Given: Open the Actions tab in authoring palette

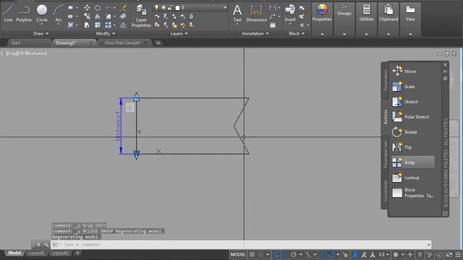Looking at the screenshot, I should point(385,117).
